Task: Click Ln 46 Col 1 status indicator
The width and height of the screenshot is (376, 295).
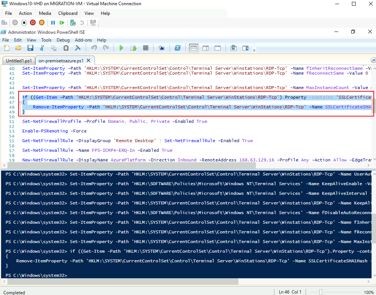Action: click(291, 292)
